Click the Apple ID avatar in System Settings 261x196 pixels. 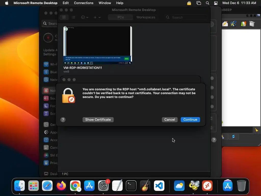coord(48,38)
